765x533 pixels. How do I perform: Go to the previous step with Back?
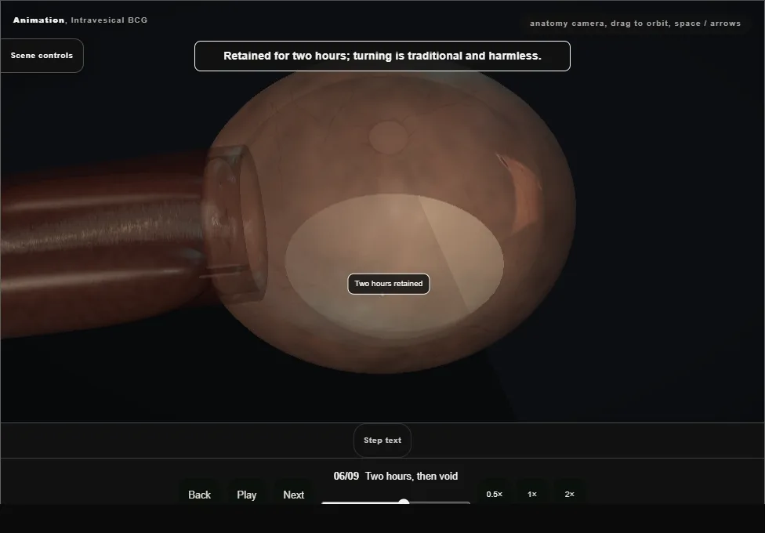[200, 495]
